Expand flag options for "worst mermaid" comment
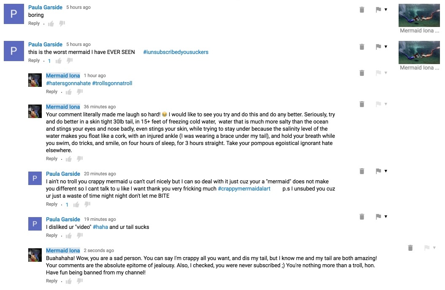The height and width of the screenshot is (290, 445). point(386,47)
